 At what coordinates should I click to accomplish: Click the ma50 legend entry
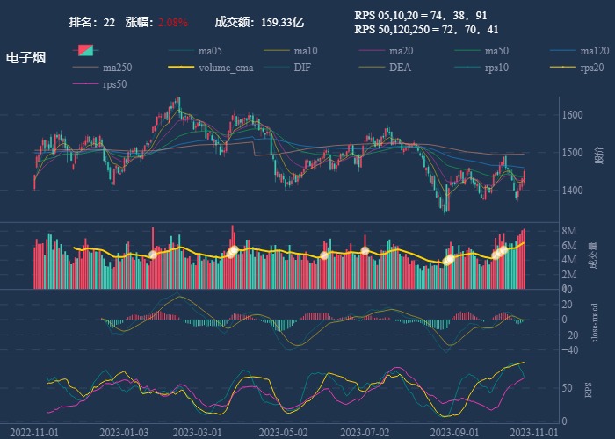496,51
